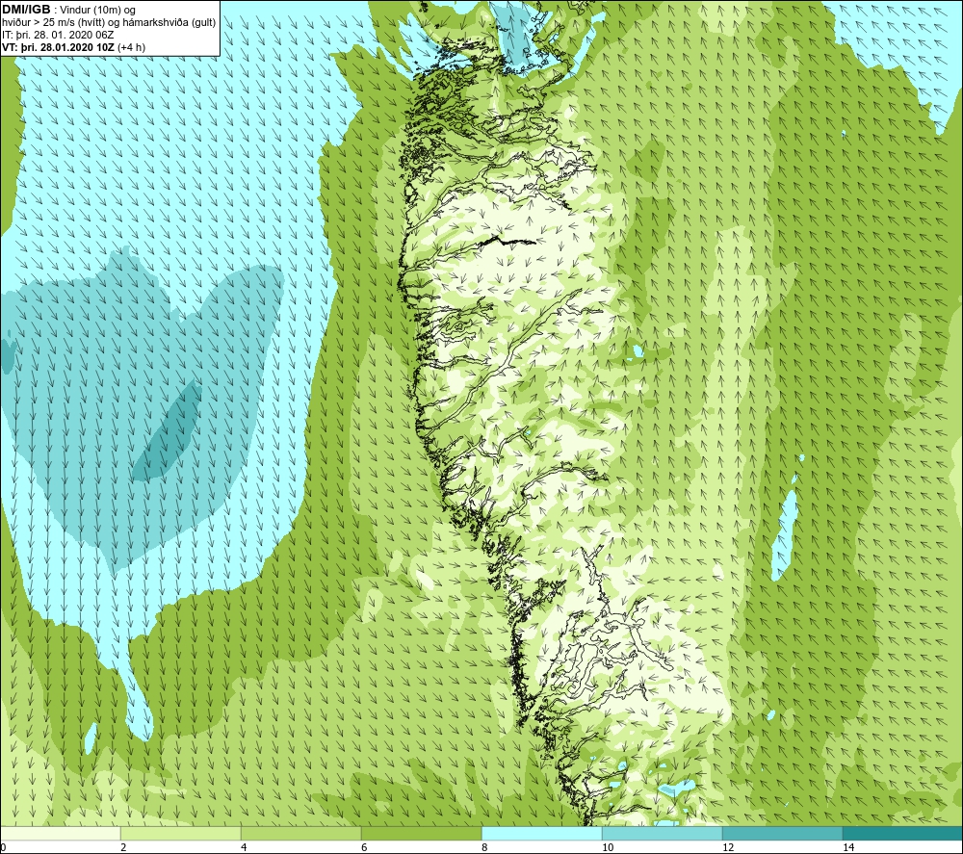Click the 2–4 m/s light green legend swatch
Viewport: 963px width, 854px height.
coord(181,833)
